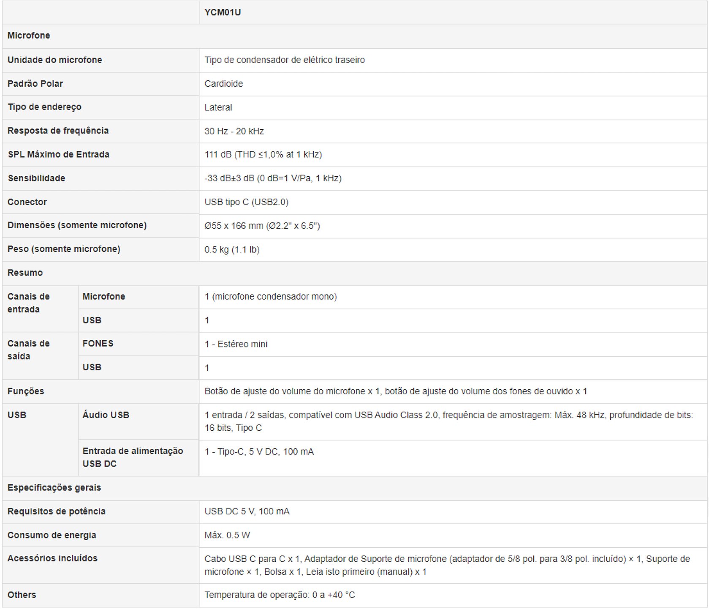Click the "Acessórios incluídos" row label
This screenshot has height=612, width=709.
[x=52, y=558]
